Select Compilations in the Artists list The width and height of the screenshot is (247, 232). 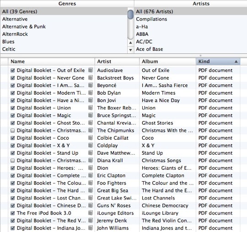pos(191,19)
